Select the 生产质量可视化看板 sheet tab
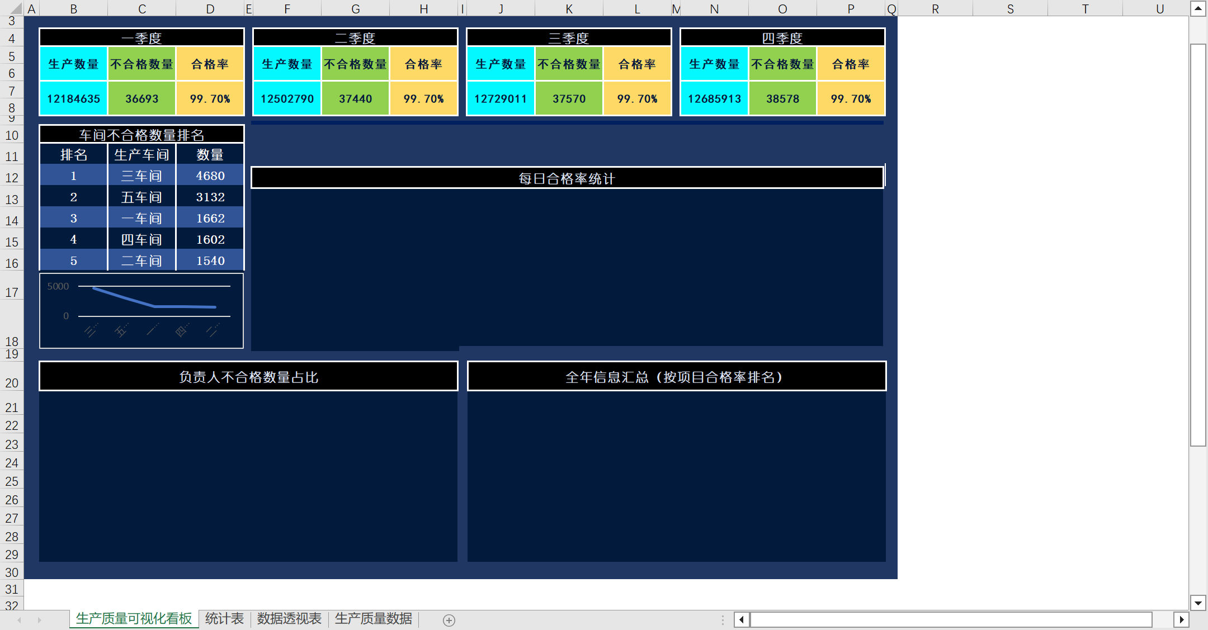 click(x=134, y=619)
